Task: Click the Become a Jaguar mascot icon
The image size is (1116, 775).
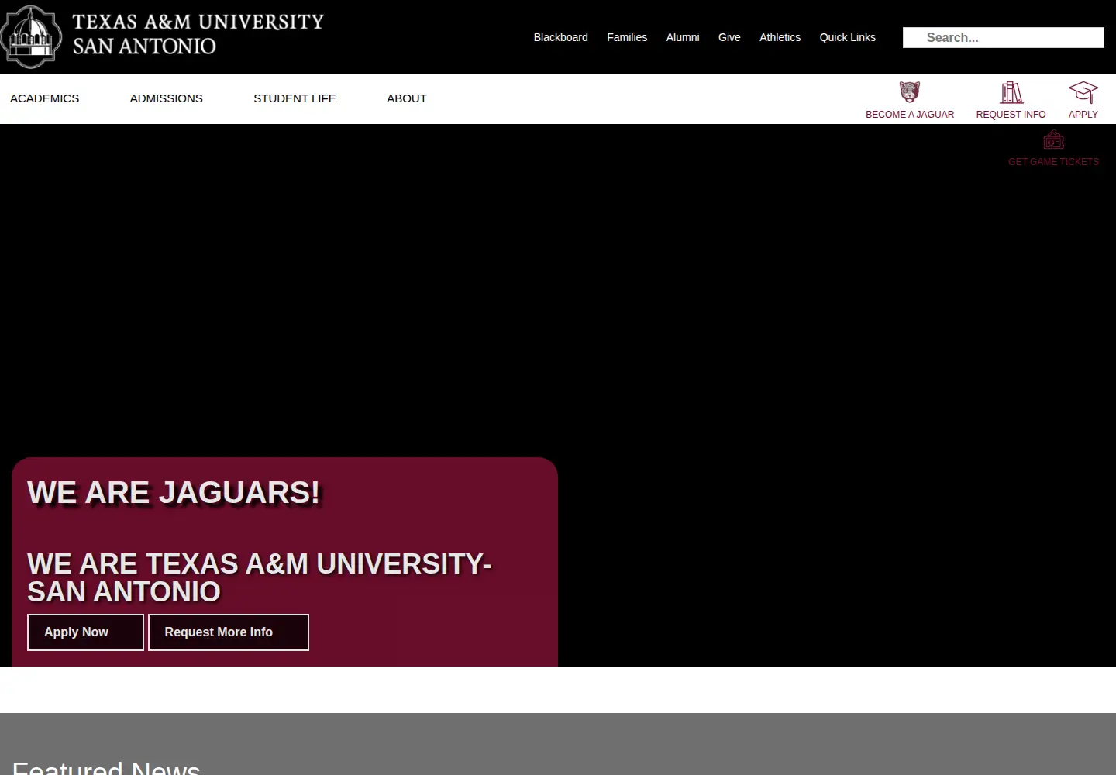Action: pyautogui.click(x=910, y=92)
